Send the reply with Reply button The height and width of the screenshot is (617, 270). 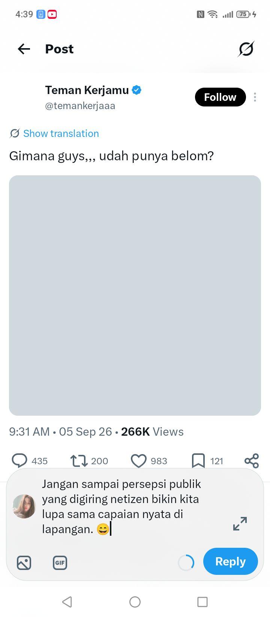231,561
